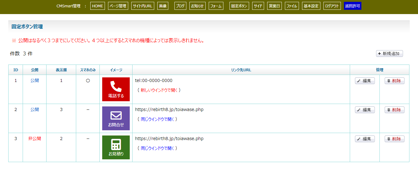418x189 pixels.
Task: Toggle 公開 status for row ID 1
Action: coord(35,80)
